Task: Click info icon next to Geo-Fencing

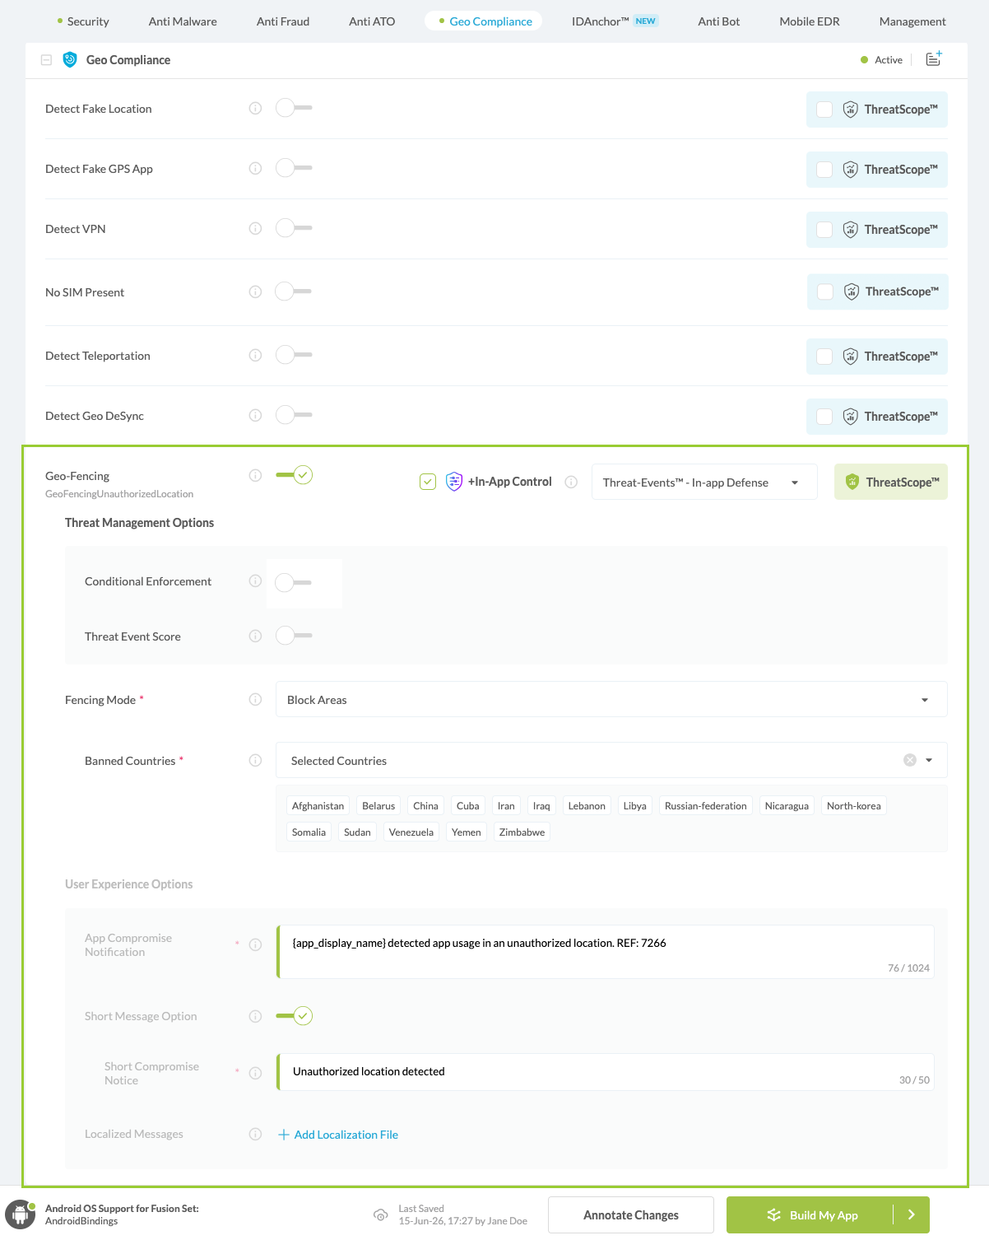Action: (x=255, y=476)
